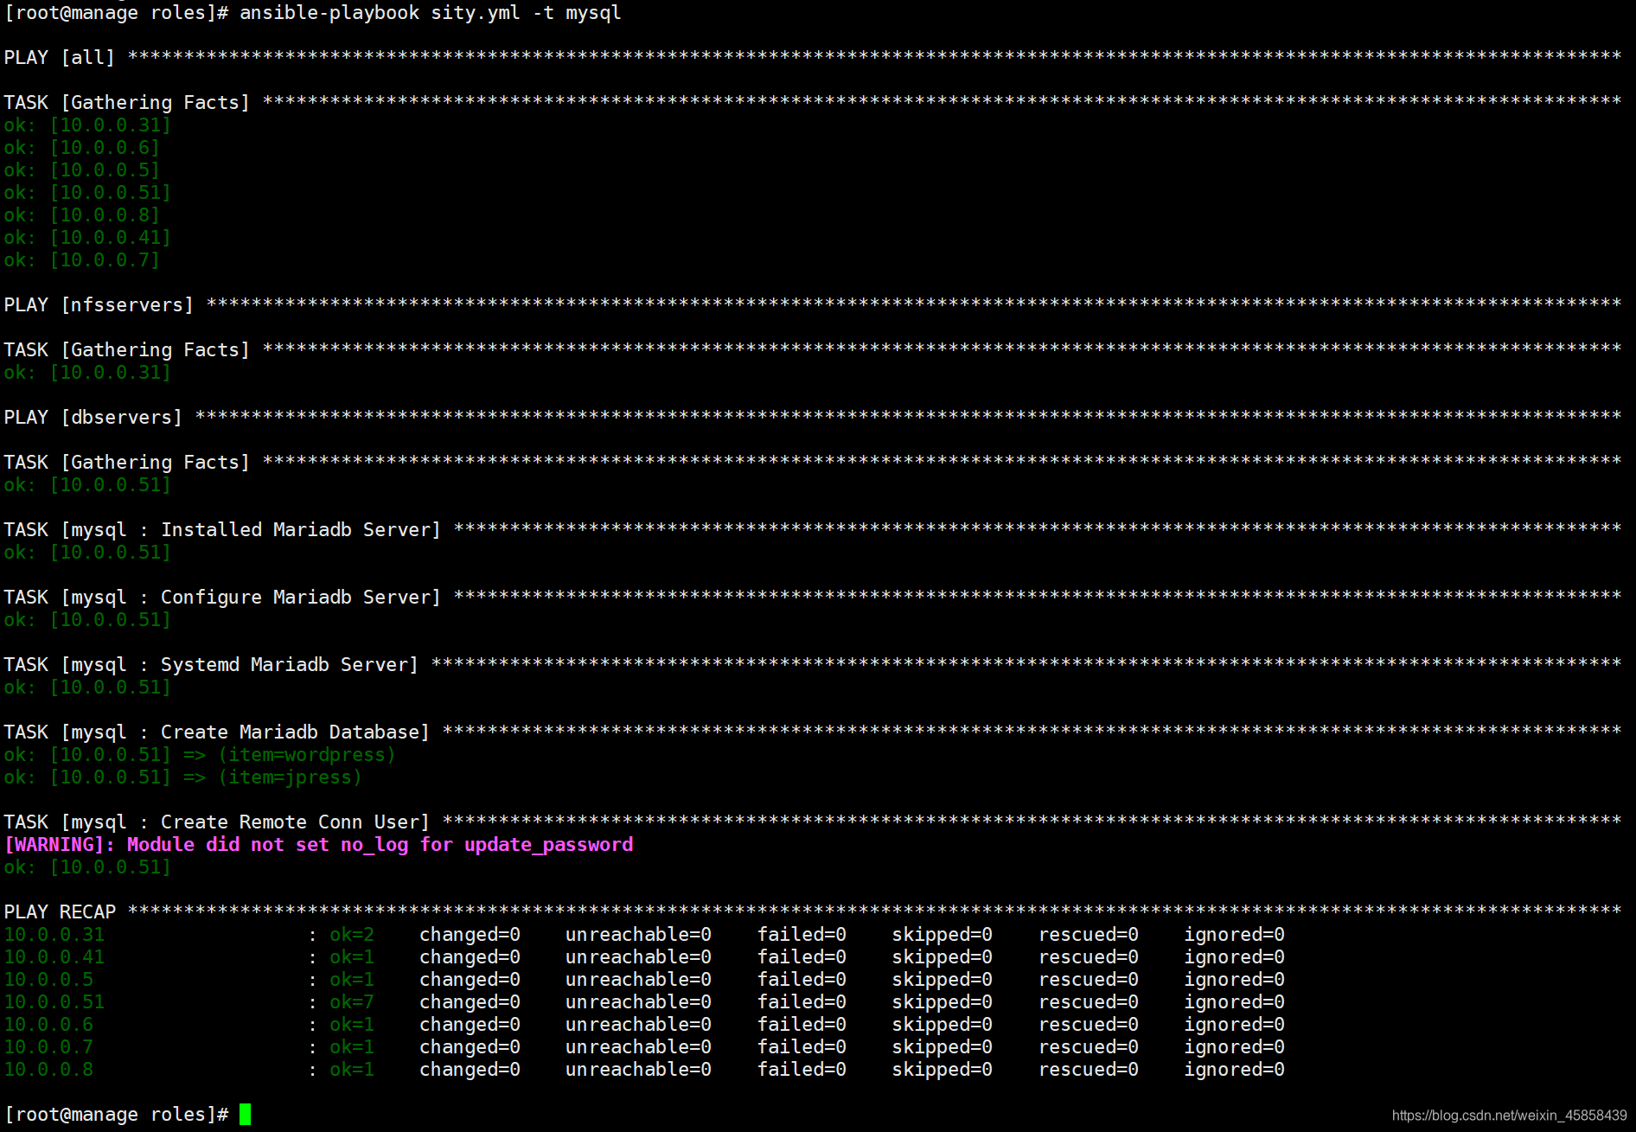The width and height of the screenshot is (1636, 1132).
Task: Click 'ok=2' in the 10.0.0.31 recap row
Action: (x=352, y=934)
